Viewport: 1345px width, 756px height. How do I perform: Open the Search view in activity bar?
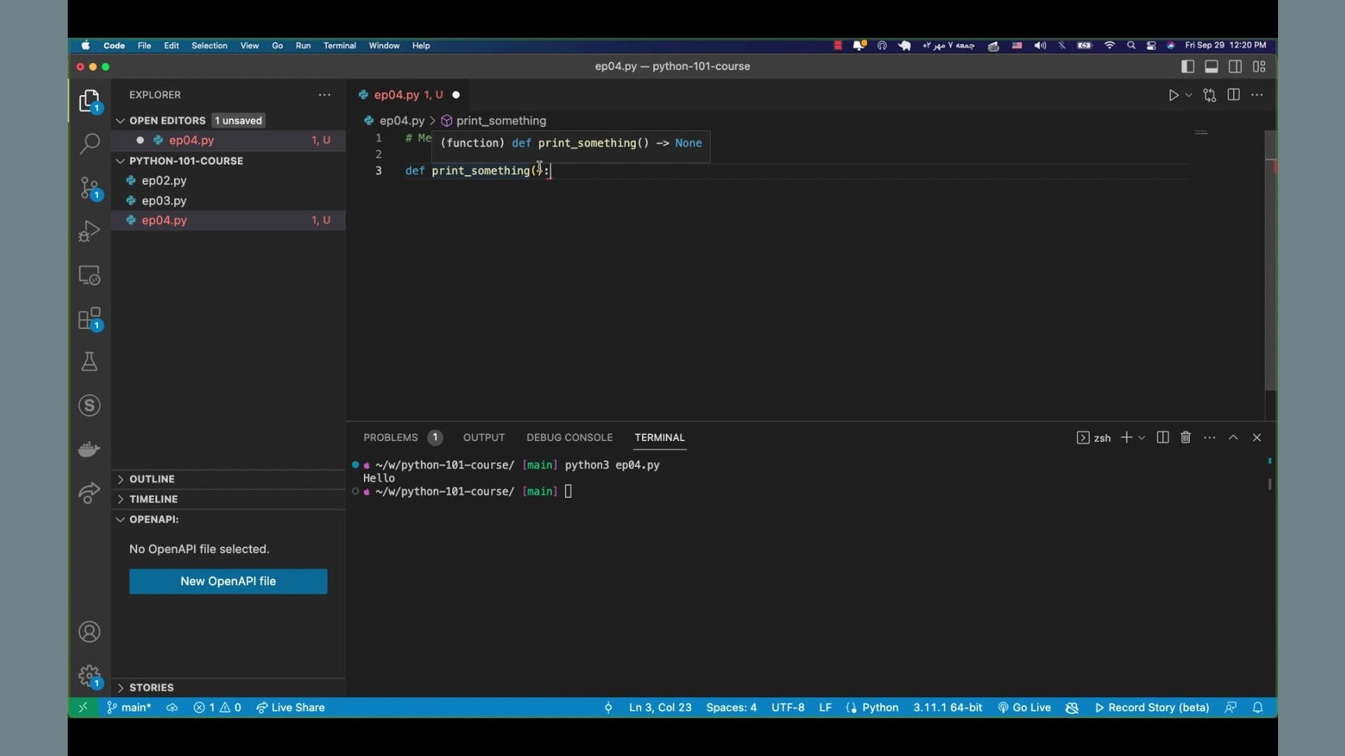pos(90,144)
